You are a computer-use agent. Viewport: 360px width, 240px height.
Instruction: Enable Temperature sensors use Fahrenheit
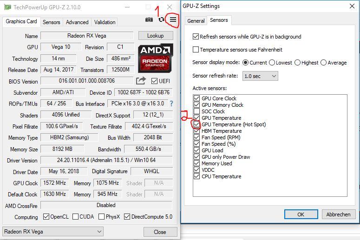coord(196,50)
